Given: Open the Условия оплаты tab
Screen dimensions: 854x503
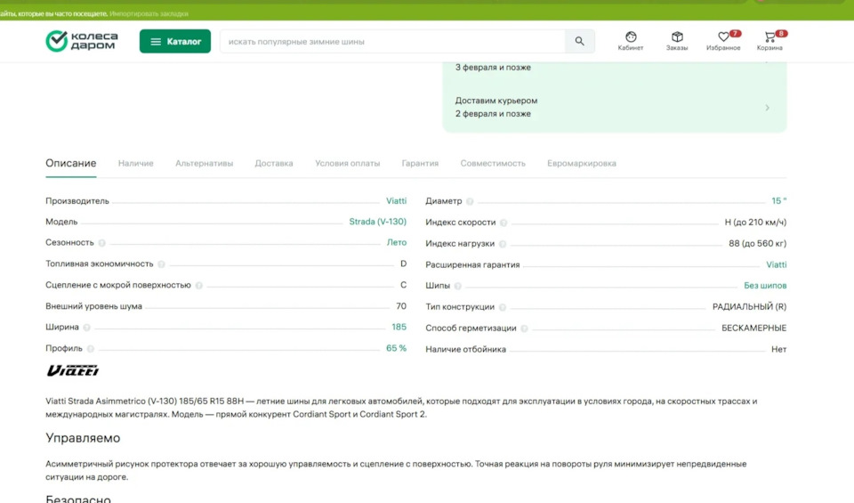Looking at the screenshot, I should click(348, 163).
